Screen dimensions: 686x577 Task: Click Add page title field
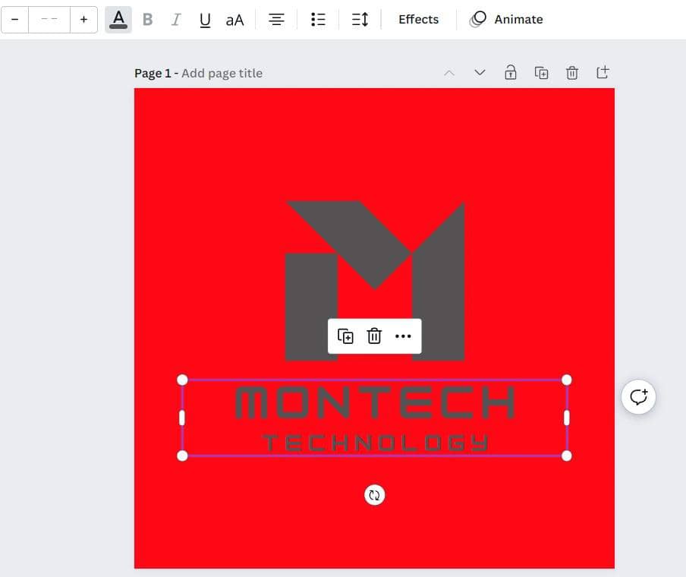222,73
